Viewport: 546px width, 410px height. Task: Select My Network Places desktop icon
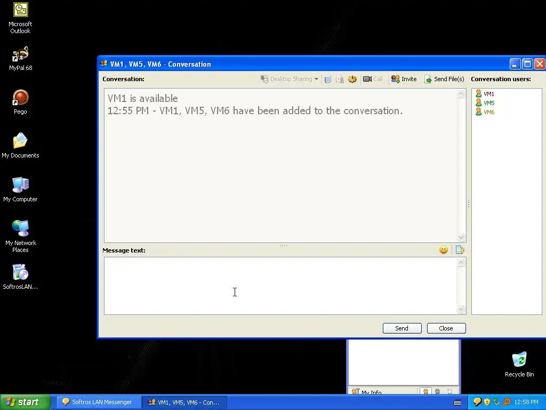coord(20,236)
